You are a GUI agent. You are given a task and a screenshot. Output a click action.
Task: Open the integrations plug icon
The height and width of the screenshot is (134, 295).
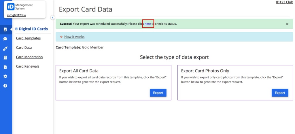click(5, 48)
